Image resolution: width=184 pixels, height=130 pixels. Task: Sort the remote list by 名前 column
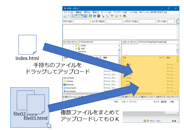[124, 58]
